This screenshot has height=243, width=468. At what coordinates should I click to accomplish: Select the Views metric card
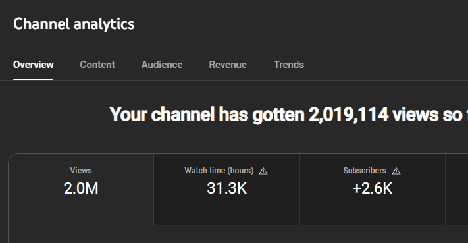[x=81, y=190]
